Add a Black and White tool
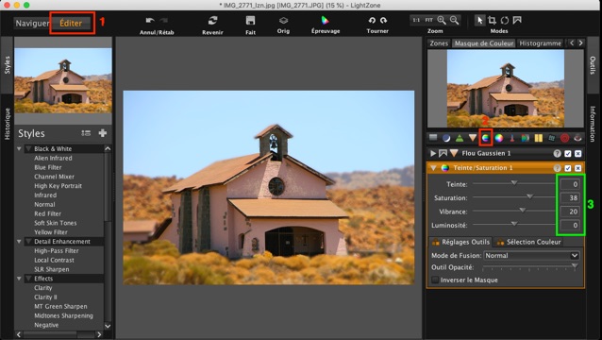 526,138
